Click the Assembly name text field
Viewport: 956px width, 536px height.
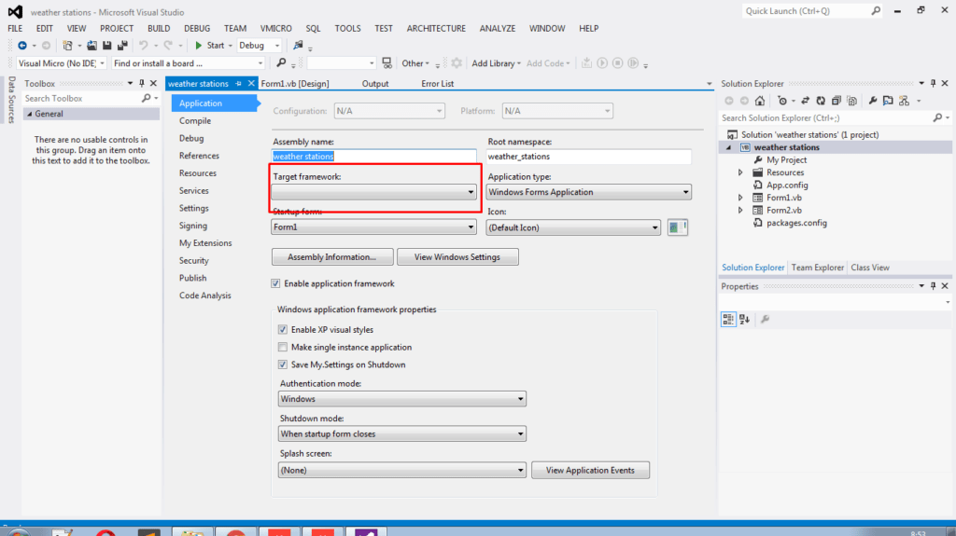(373, 157)
